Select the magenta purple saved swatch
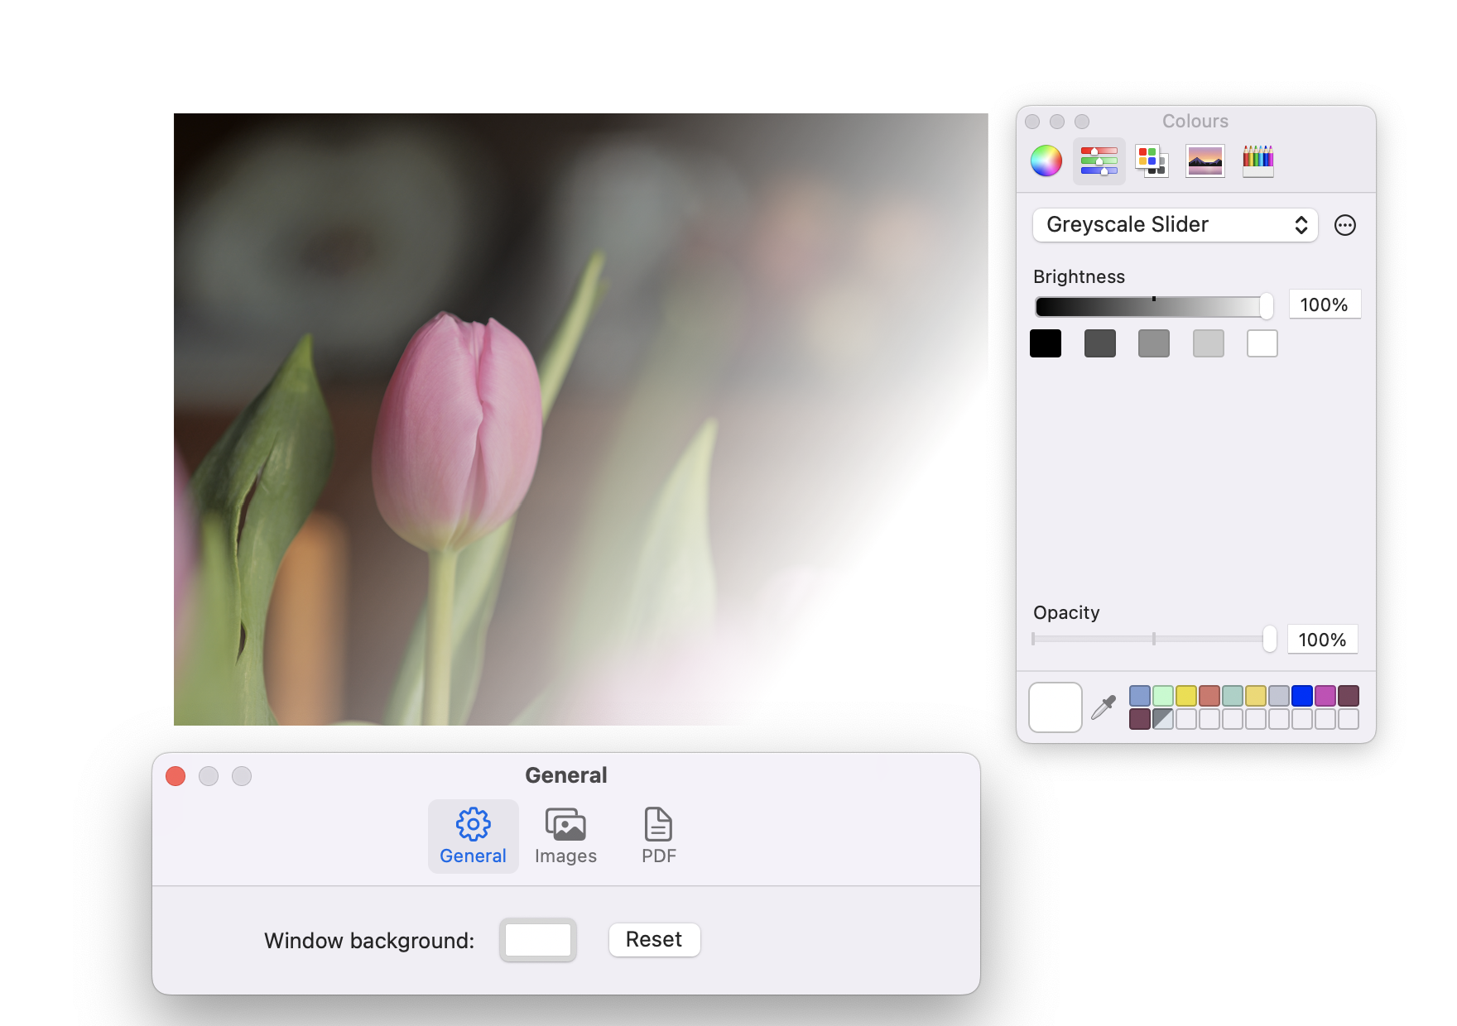 pos(1325,696)
